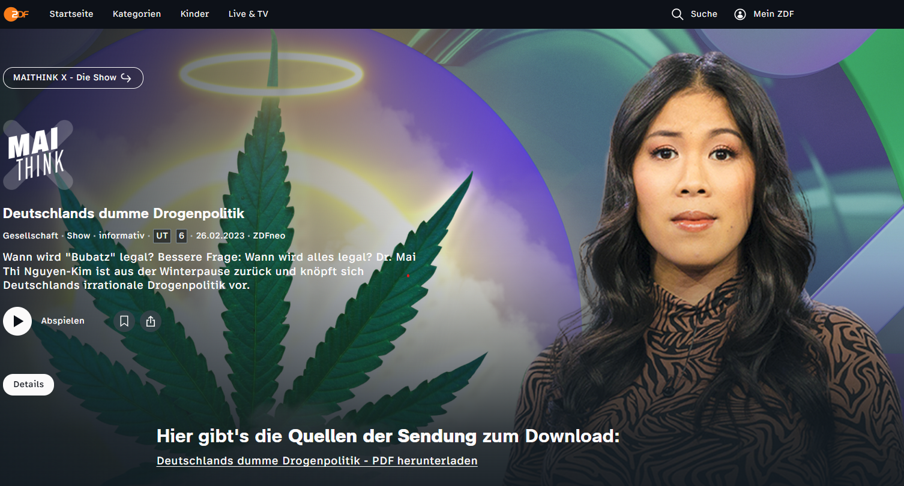Click the orange ZDF logo
This screenshot has height=486, width=904.
(x=15, y=14)
